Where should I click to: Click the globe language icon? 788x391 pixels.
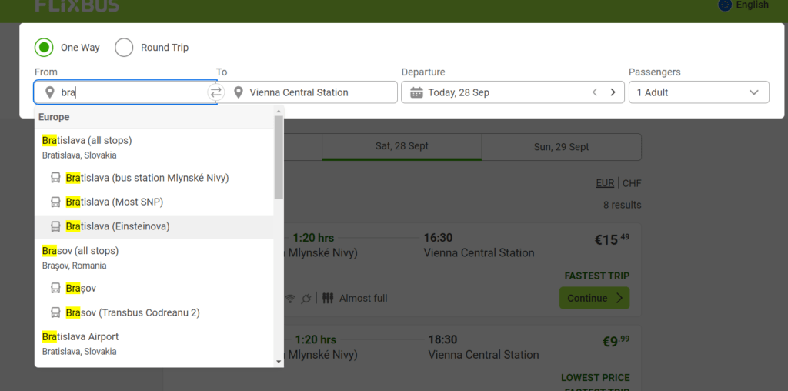pyautogui.click(x=725, y=5)
